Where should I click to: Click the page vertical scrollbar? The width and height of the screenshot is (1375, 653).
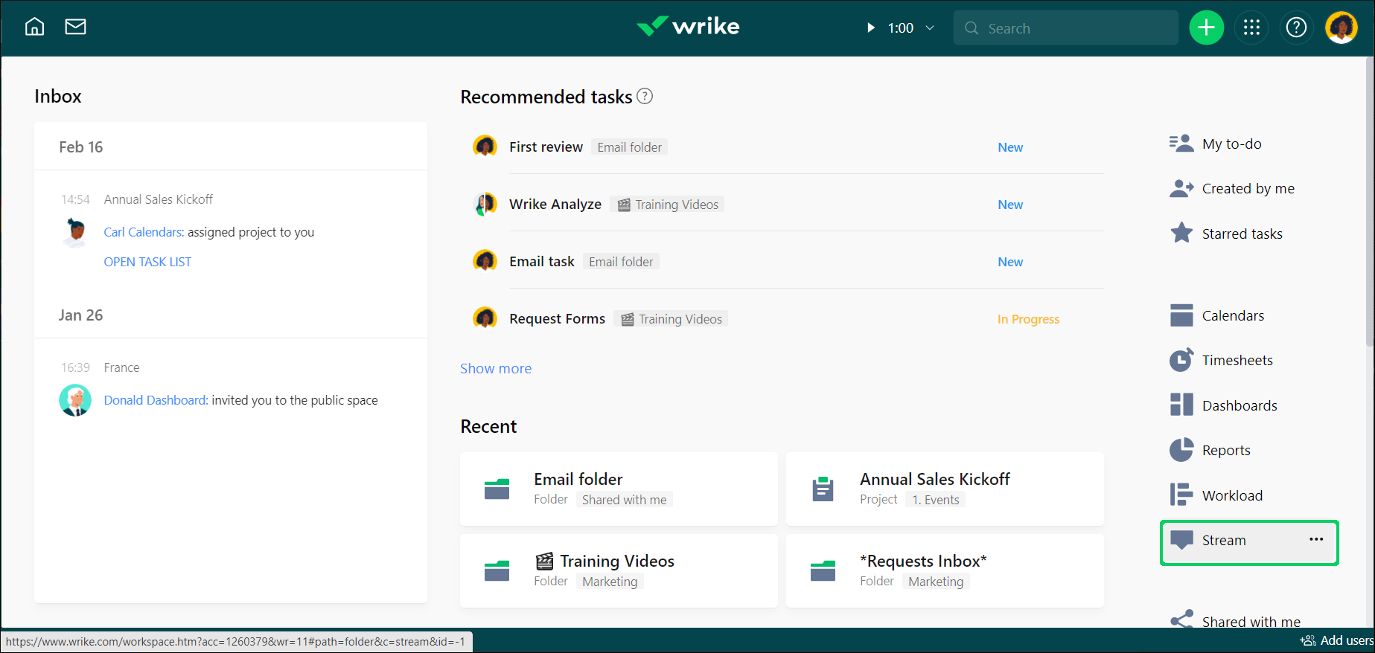coord(1370,201)
